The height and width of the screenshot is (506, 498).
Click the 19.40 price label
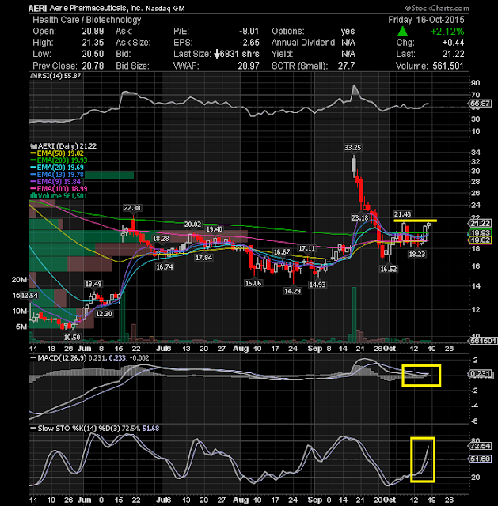[215, 229]
